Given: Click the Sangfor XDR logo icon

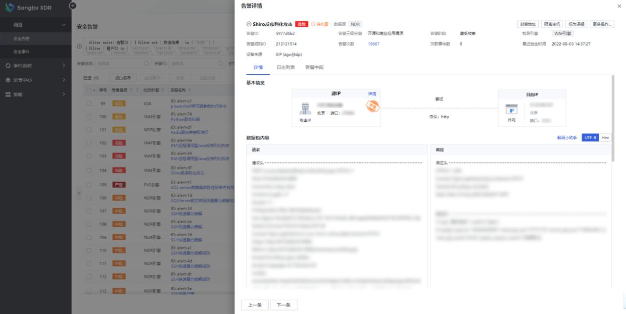Looking at the screenshot, I should pyautogui.click(x=9, y=8).
